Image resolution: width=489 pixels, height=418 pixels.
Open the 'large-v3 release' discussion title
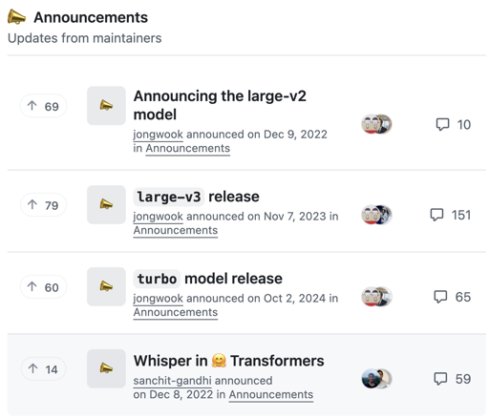[197, 197]
